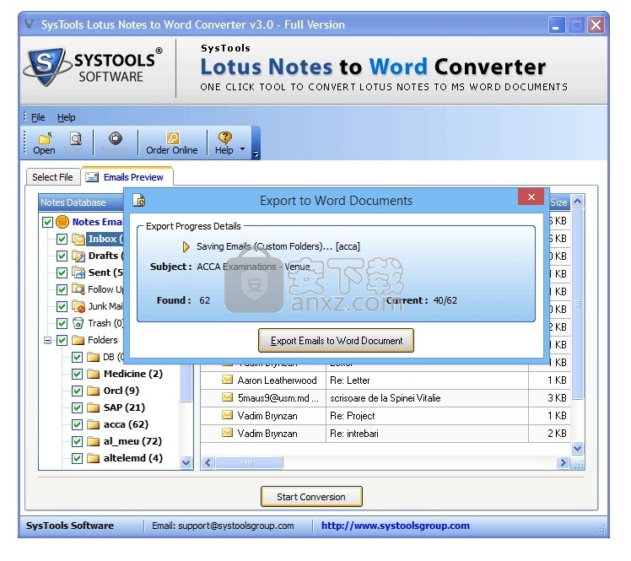Toggle the Notes Email root checkbox
This screenshot has height=561, width=631.
47,222
